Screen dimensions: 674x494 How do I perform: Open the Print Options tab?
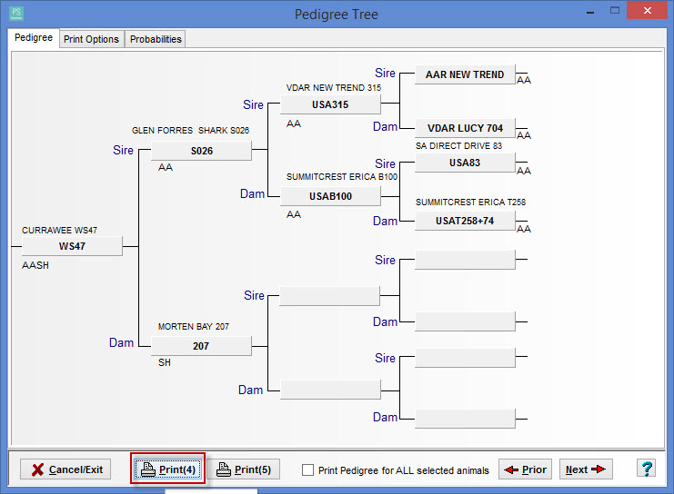[92, 39]
